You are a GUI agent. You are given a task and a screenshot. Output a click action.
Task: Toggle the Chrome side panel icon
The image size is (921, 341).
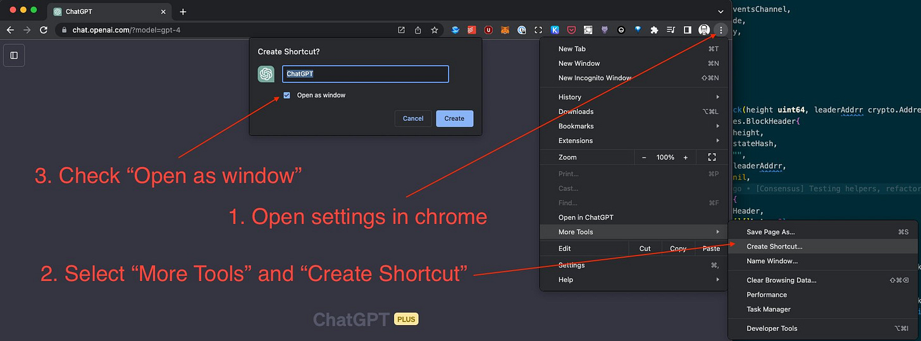click(688, 30)
